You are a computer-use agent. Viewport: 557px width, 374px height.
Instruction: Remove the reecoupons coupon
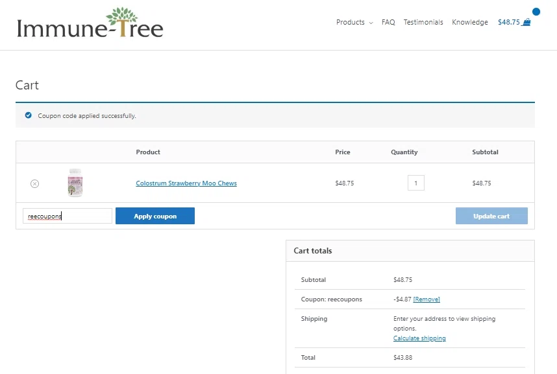coord(427,299)
